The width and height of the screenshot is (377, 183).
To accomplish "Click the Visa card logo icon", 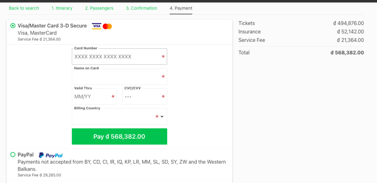I will coord(96,26).
